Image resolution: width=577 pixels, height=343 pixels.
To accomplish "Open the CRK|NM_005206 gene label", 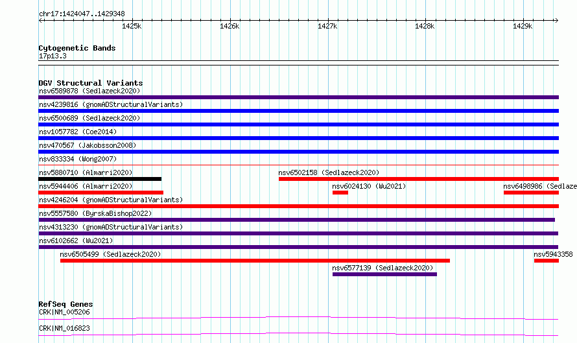I will pos(64,312).
